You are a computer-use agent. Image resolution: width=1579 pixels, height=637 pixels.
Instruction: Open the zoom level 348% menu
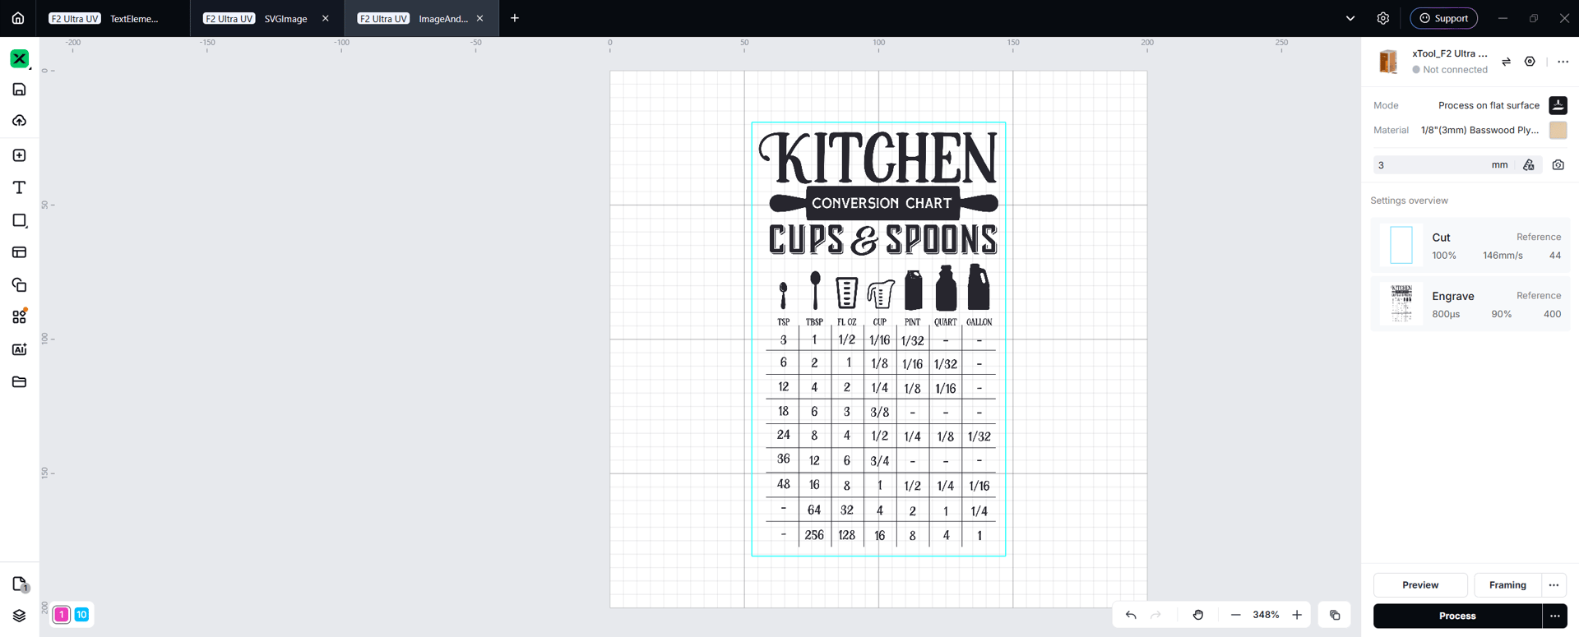(1266, 615)
